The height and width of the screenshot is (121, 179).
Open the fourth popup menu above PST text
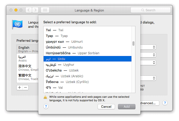[x=148, y=78]
